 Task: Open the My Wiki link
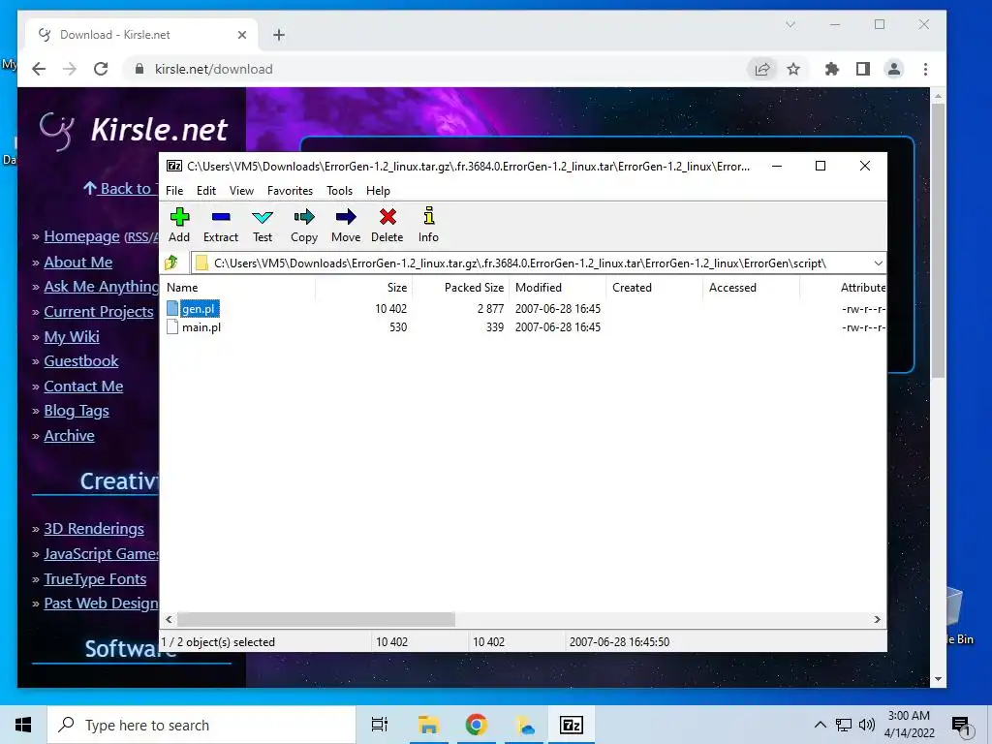click(72, 336)
